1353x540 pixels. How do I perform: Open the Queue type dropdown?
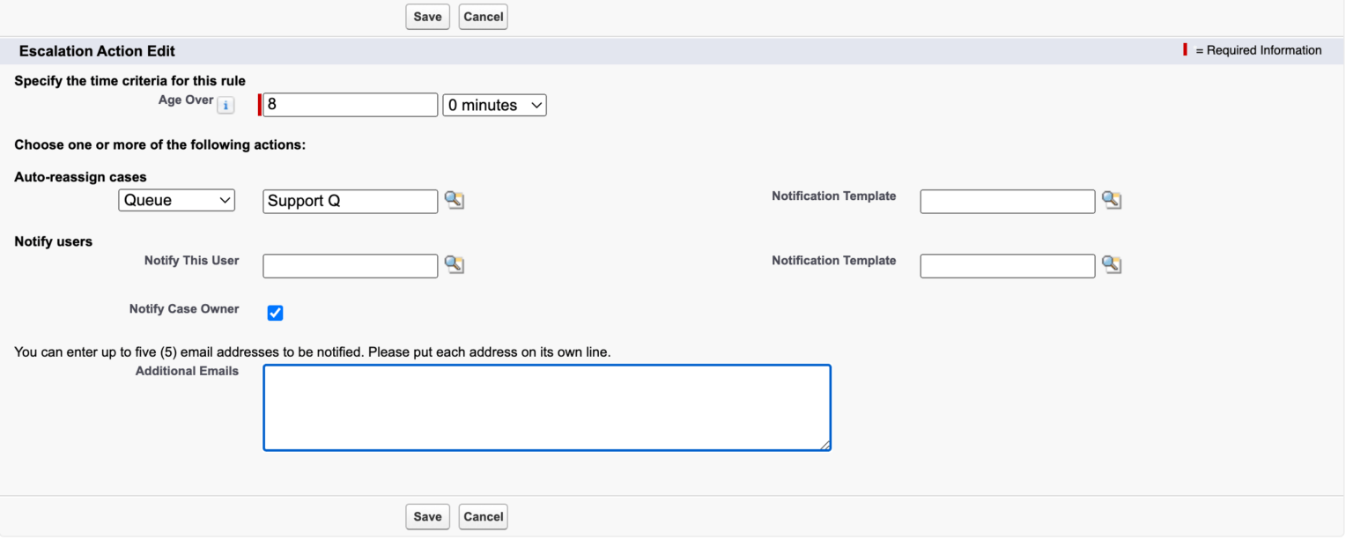(x=176, y=201)
